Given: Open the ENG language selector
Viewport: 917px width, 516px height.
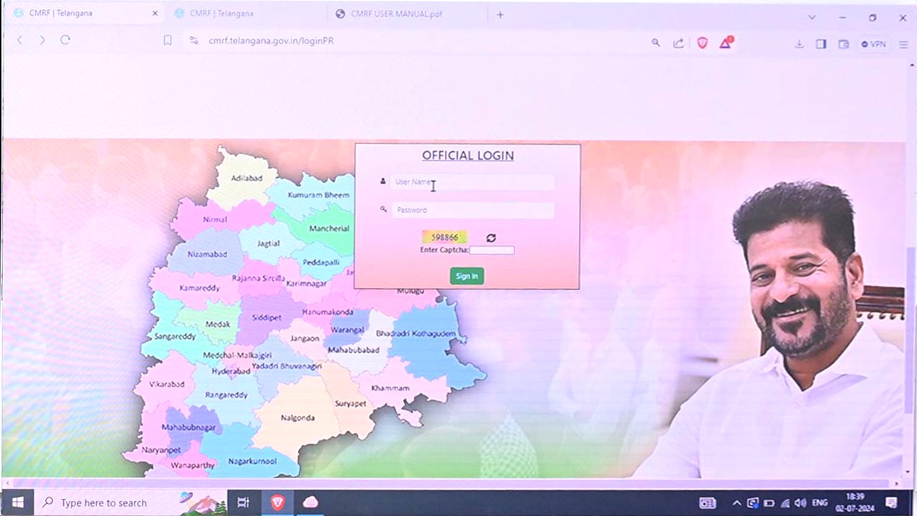Looking at the screenshot, I should pyautogui.click(x=819, y=502).
